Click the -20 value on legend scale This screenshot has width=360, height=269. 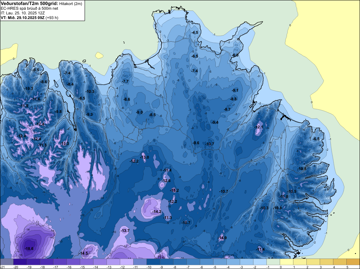(16, 267)
